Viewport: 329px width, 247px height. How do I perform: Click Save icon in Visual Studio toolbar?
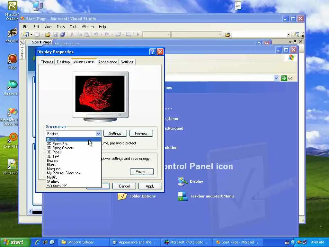coord(55,34)
